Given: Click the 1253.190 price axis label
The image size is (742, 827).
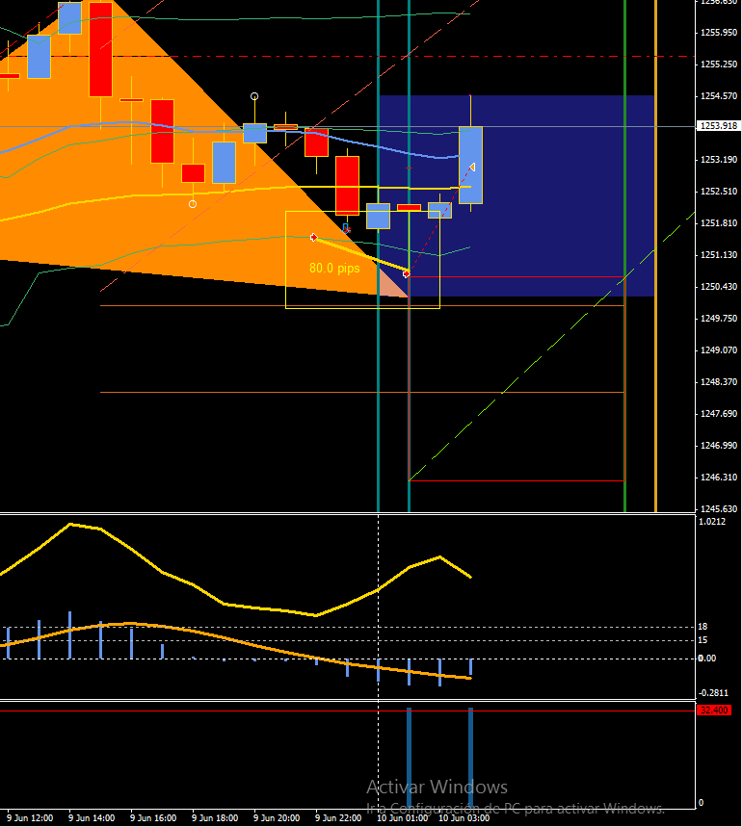Looking at the screenshot, I should coord(719,160).
